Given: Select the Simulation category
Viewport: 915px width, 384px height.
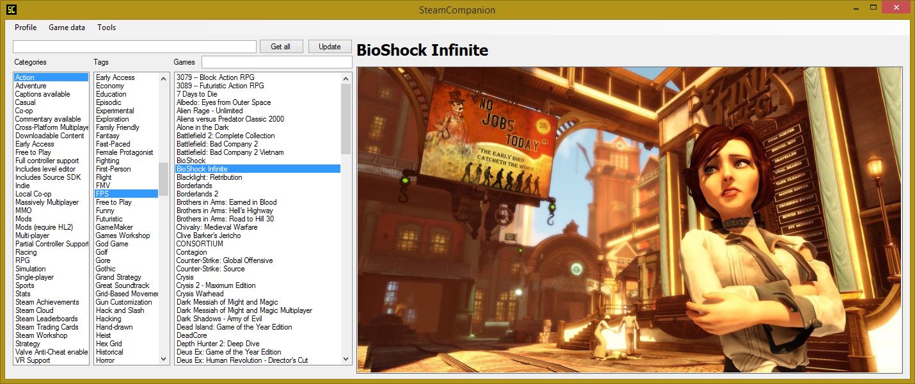Looking at the screenshot, I should (x=51, y=269).
